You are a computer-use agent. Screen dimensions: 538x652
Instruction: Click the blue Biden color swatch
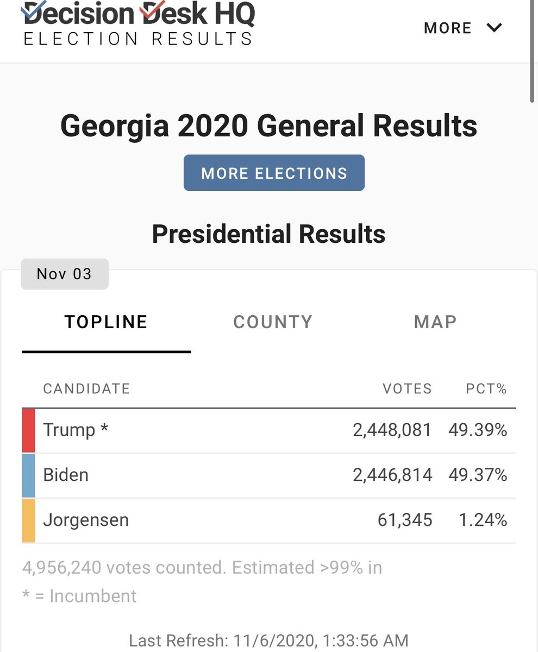pos(28,475)
